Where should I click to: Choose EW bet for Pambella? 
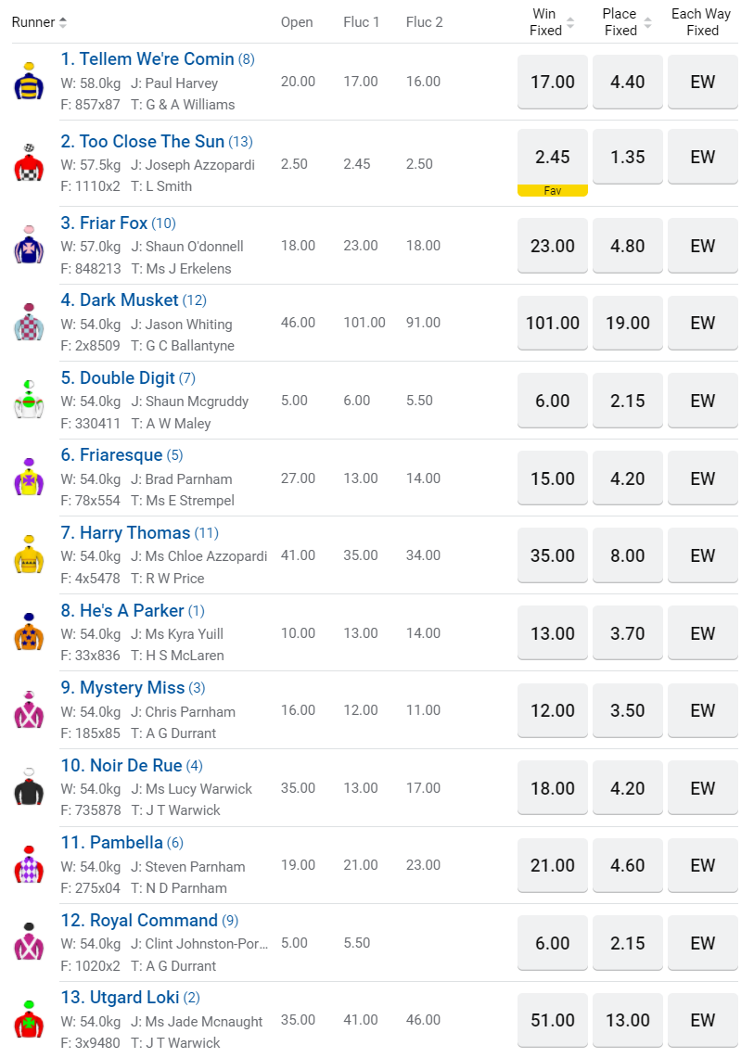(703, 865)
